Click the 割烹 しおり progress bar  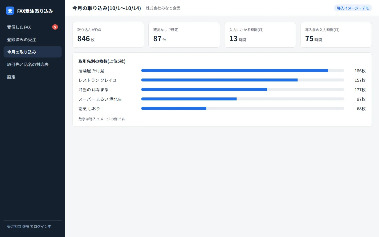pos(243,108)
